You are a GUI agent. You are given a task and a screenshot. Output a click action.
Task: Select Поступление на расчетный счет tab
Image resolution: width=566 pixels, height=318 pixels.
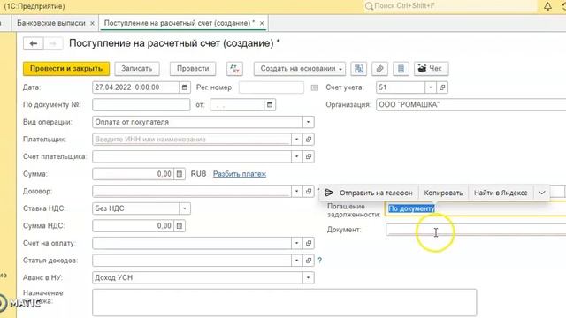tap(180, 23)
